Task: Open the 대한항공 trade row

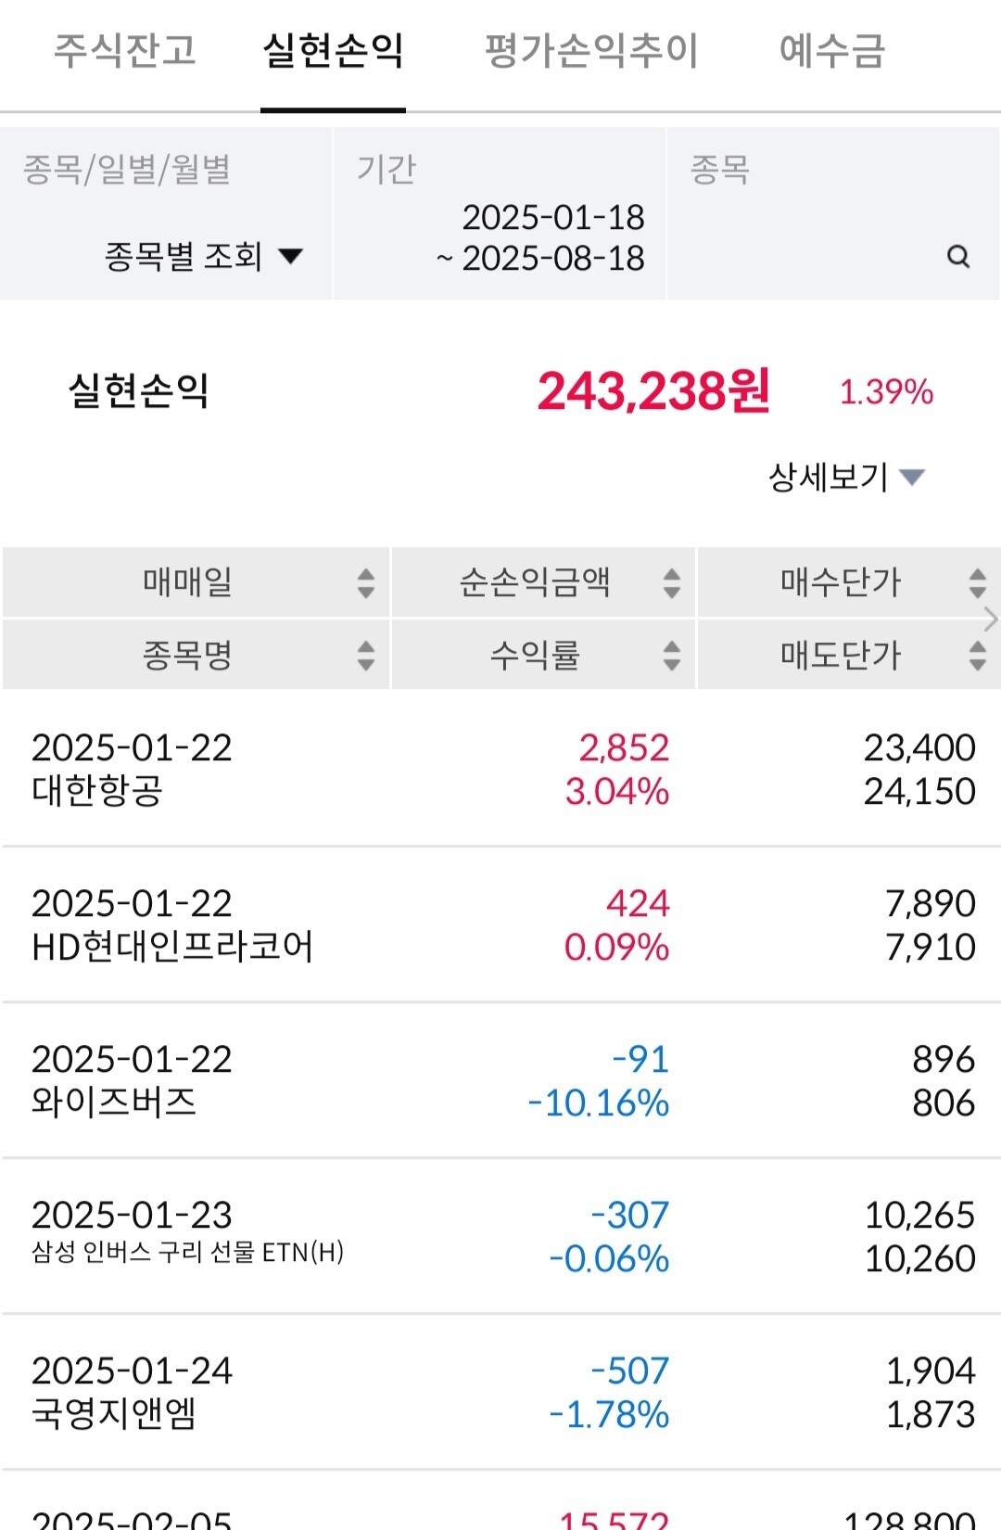Action: pos(500,769)
